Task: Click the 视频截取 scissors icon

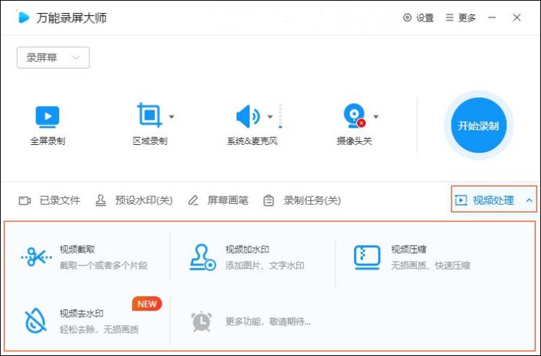Action: coord(36,257)
